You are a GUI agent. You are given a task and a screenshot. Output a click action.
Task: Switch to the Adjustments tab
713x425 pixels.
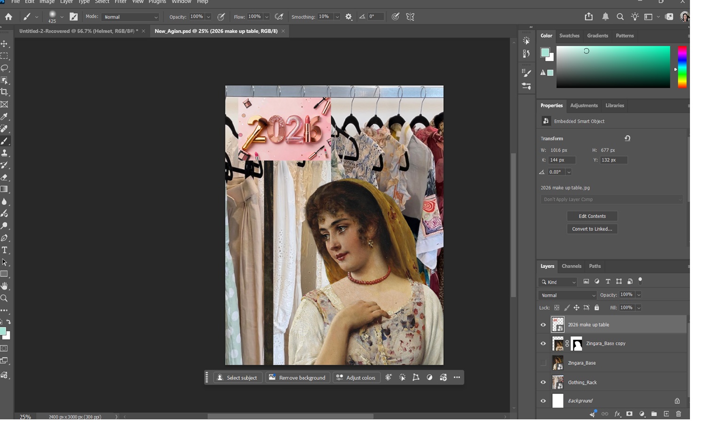point(584,106)
